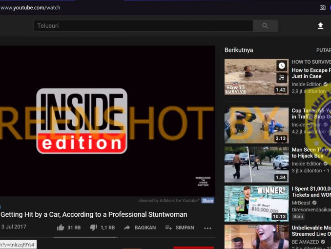Click the 1.42 duration badge
The width and height of the screenshot is (331, 249).
tap(281, 90)
